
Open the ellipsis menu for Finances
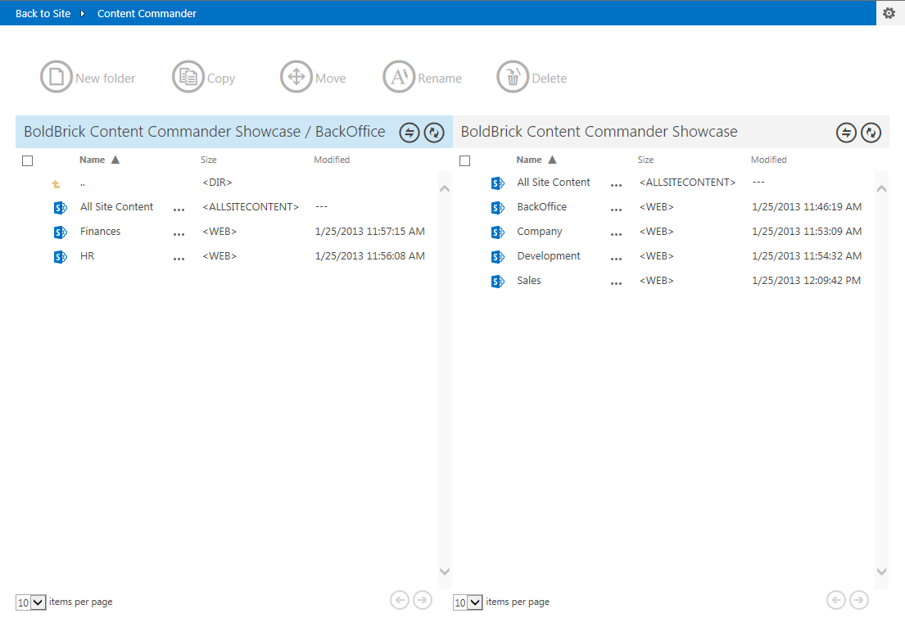pyautogui.click(x=179, y=234)
